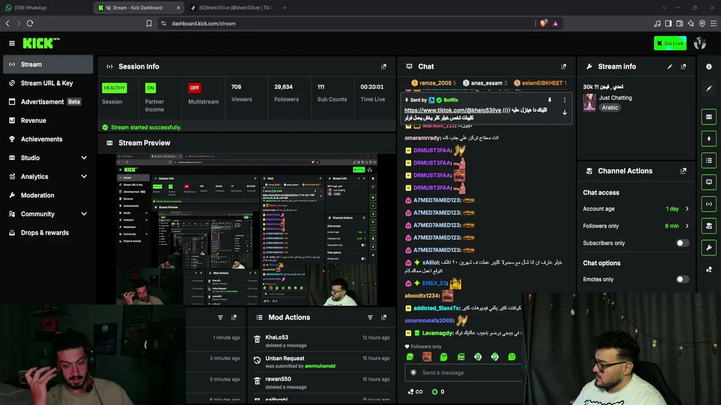Pop out the Mod Actions panel
Viewport: 721px width, 405px height.
pos(384,317)
